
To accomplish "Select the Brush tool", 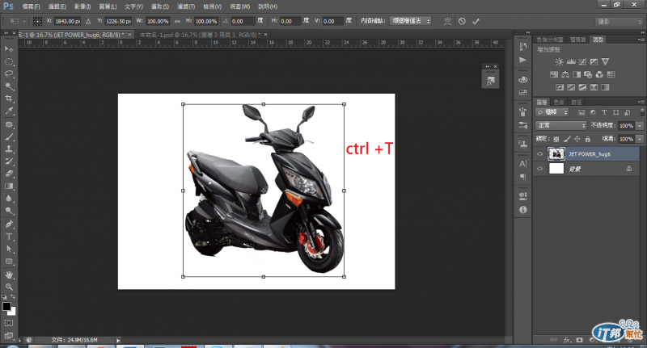I will pos(9,136).
